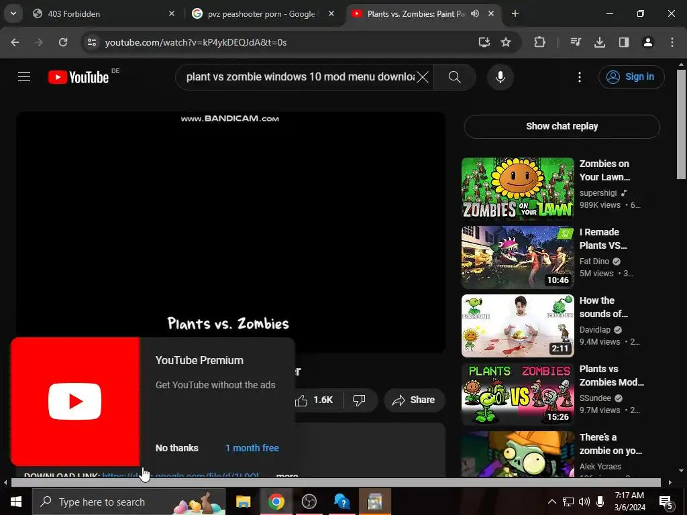
Task: Switch to the Google search results tab
Action: tap(262, 14)
